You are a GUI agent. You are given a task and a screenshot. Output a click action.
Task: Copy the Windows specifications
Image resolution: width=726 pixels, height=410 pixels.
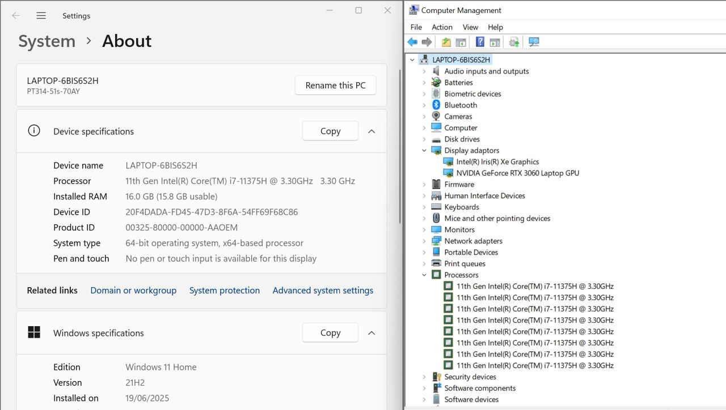pos(330,333)
